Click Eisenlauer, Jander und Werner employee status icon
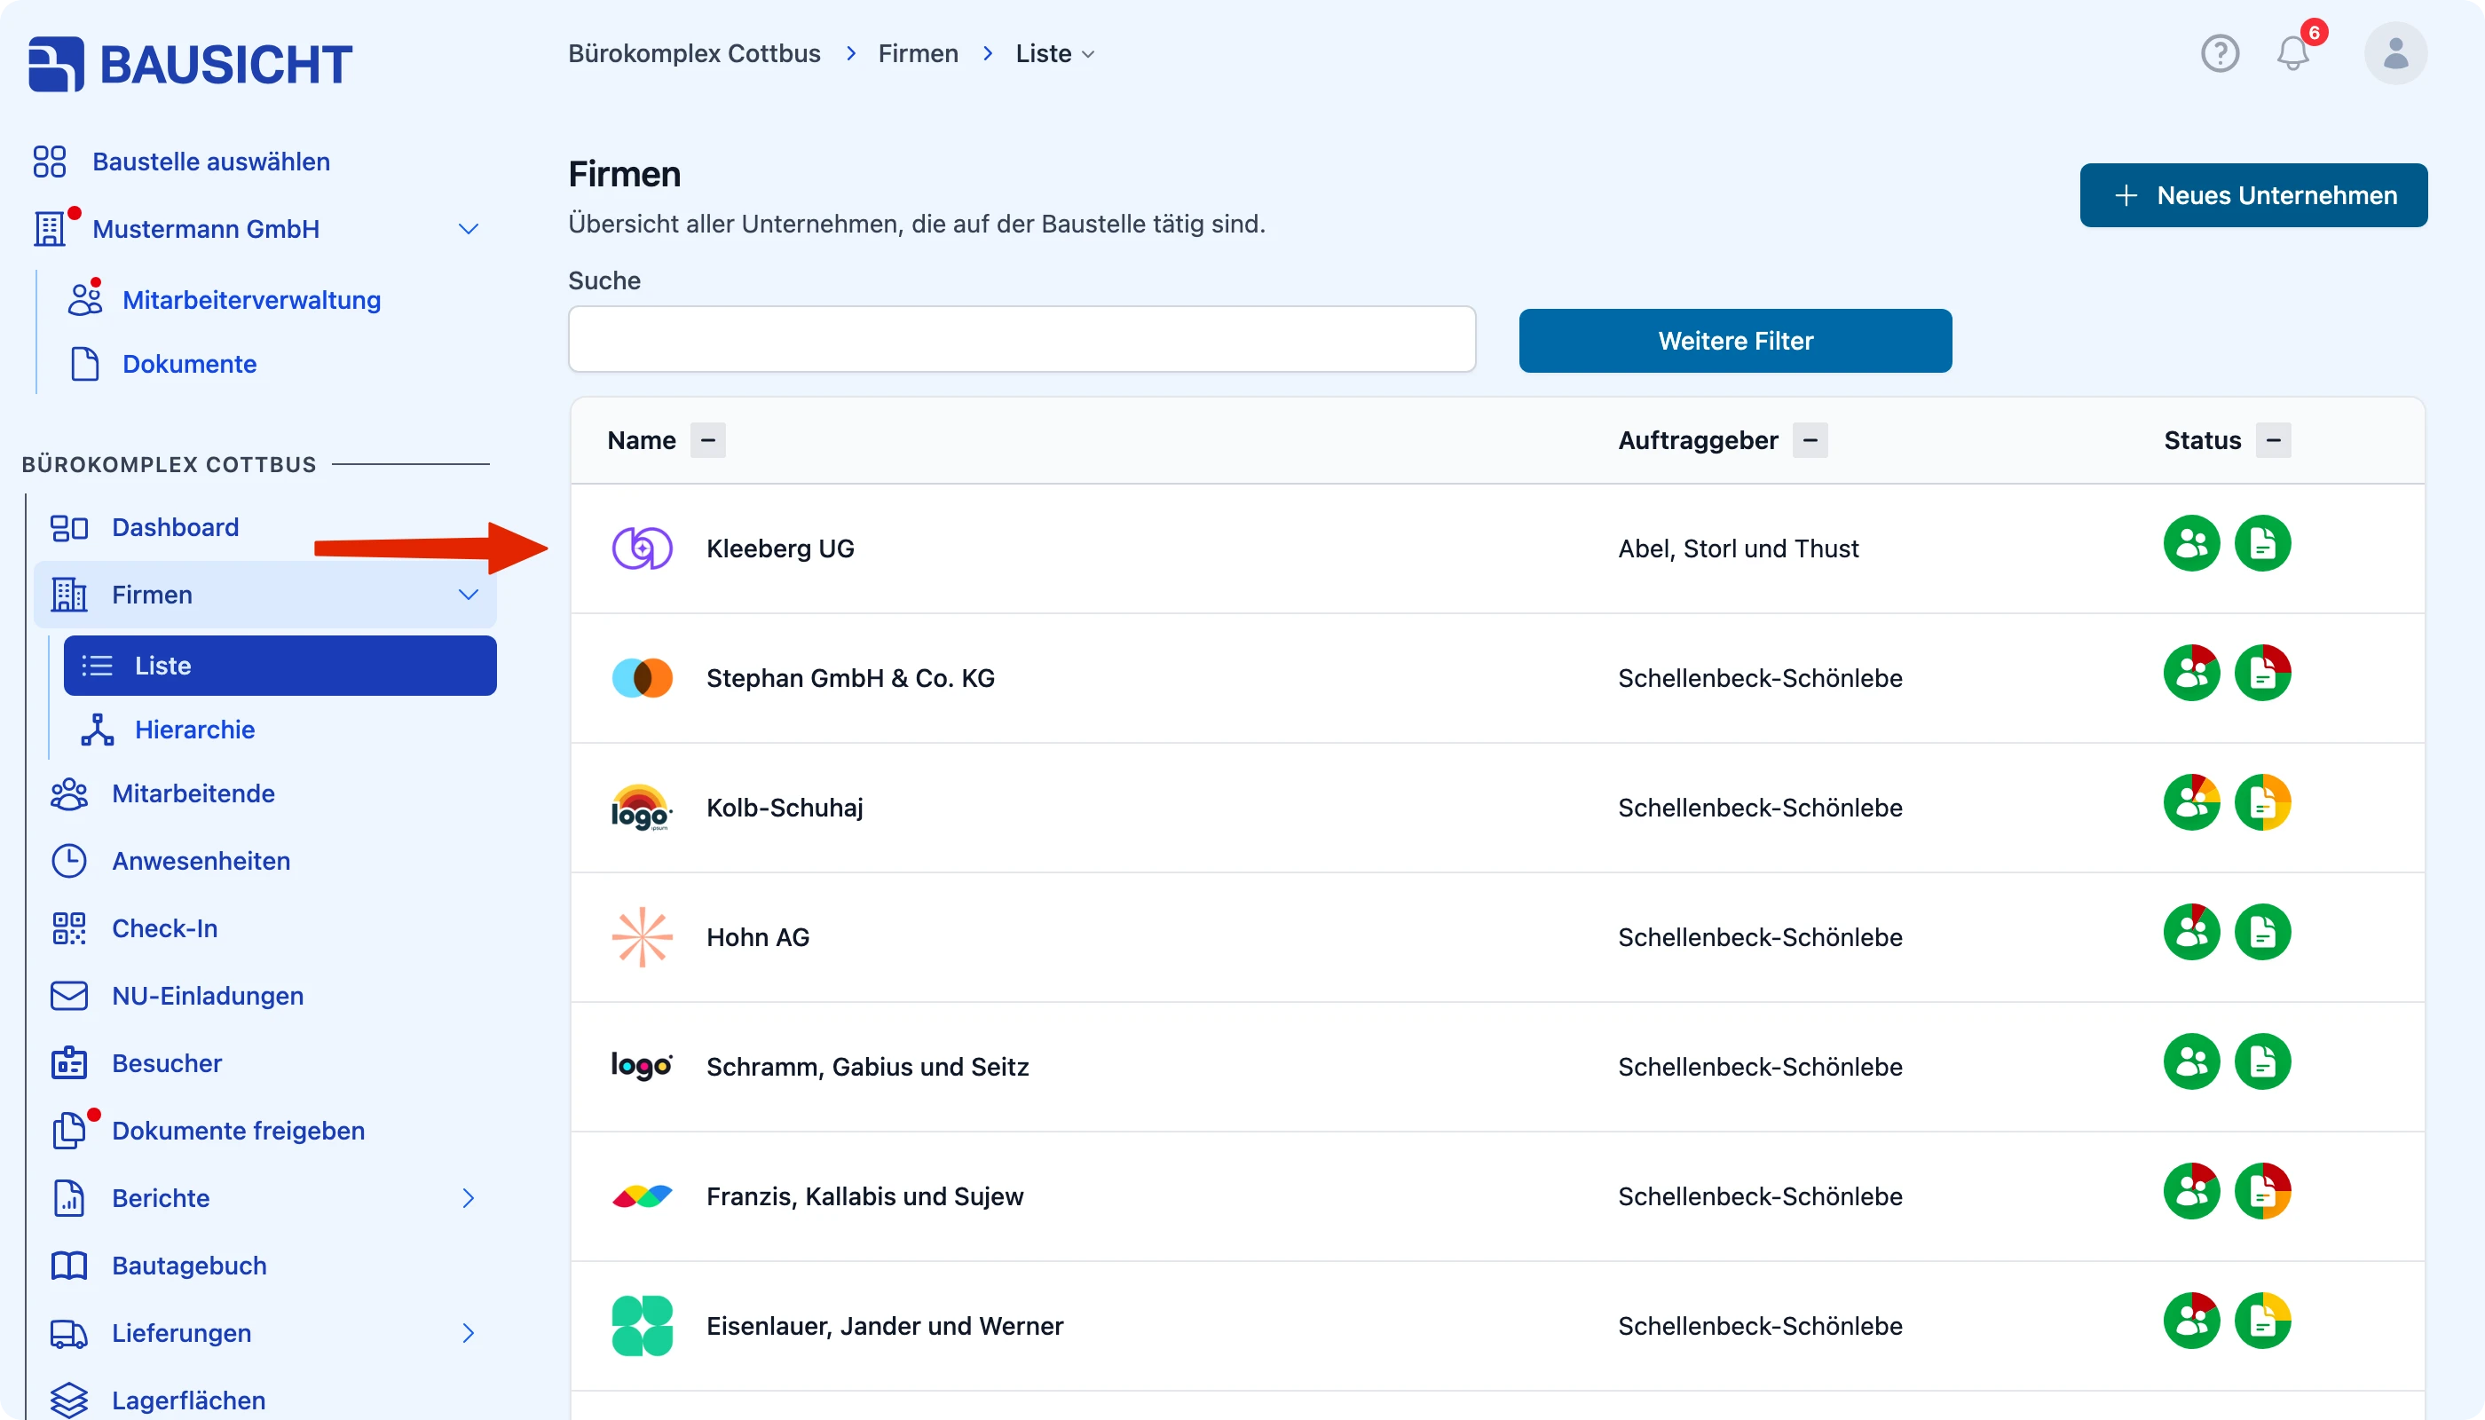Image resolution: width=2485 pixels, height=1420 pixels. pyautogui.click(x=2190, y=1321)
